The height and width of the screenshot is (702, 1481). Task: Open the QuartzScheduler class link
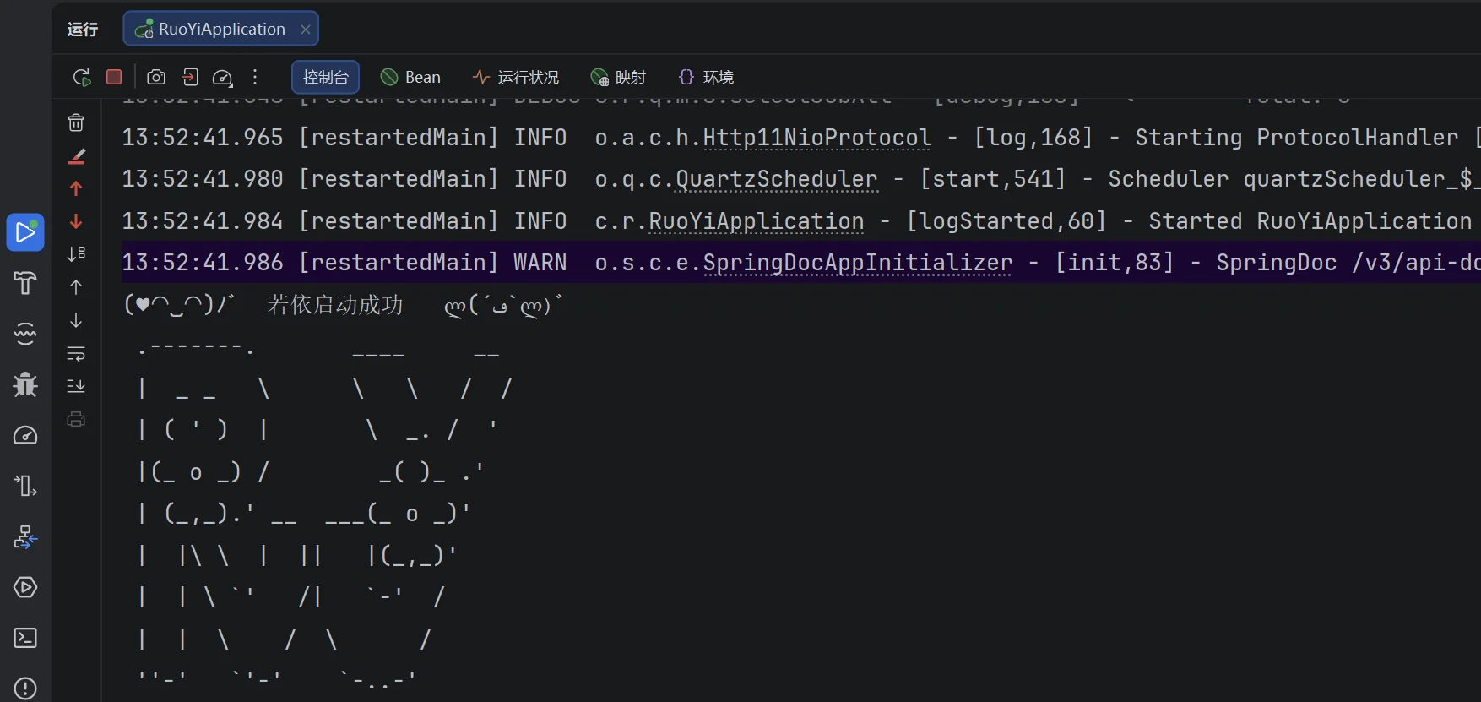[x=777, y=179]
